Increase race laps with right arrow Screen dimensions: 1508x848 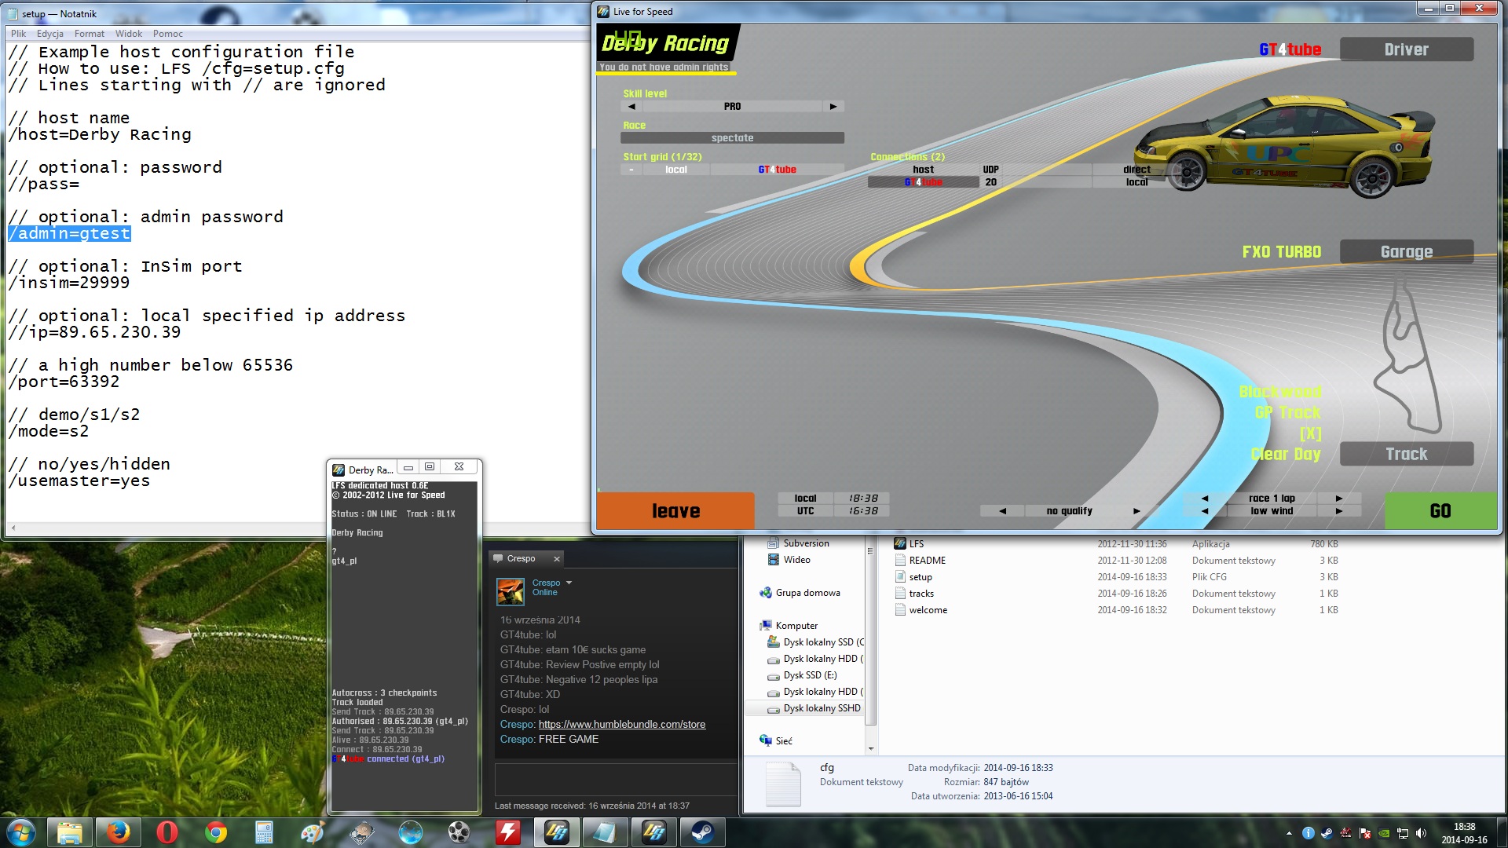click(1339, 499)
